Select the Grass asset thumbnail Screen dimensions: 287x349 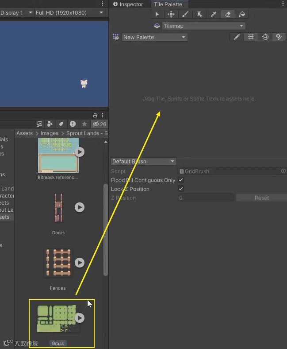[x=58, y=318]
